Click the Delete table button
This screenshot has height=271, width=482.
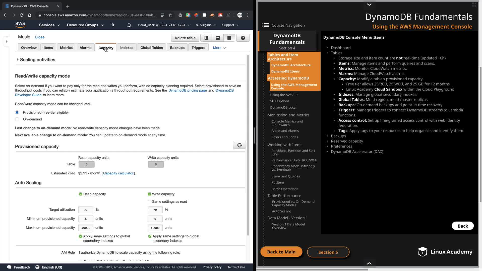185,38
